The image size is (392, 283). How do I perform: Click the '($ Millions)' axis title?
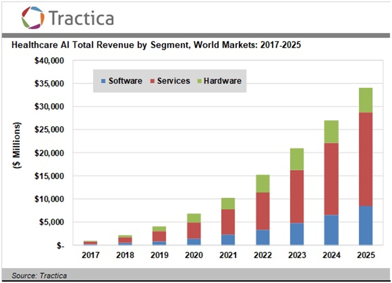(x=17, y=145)
